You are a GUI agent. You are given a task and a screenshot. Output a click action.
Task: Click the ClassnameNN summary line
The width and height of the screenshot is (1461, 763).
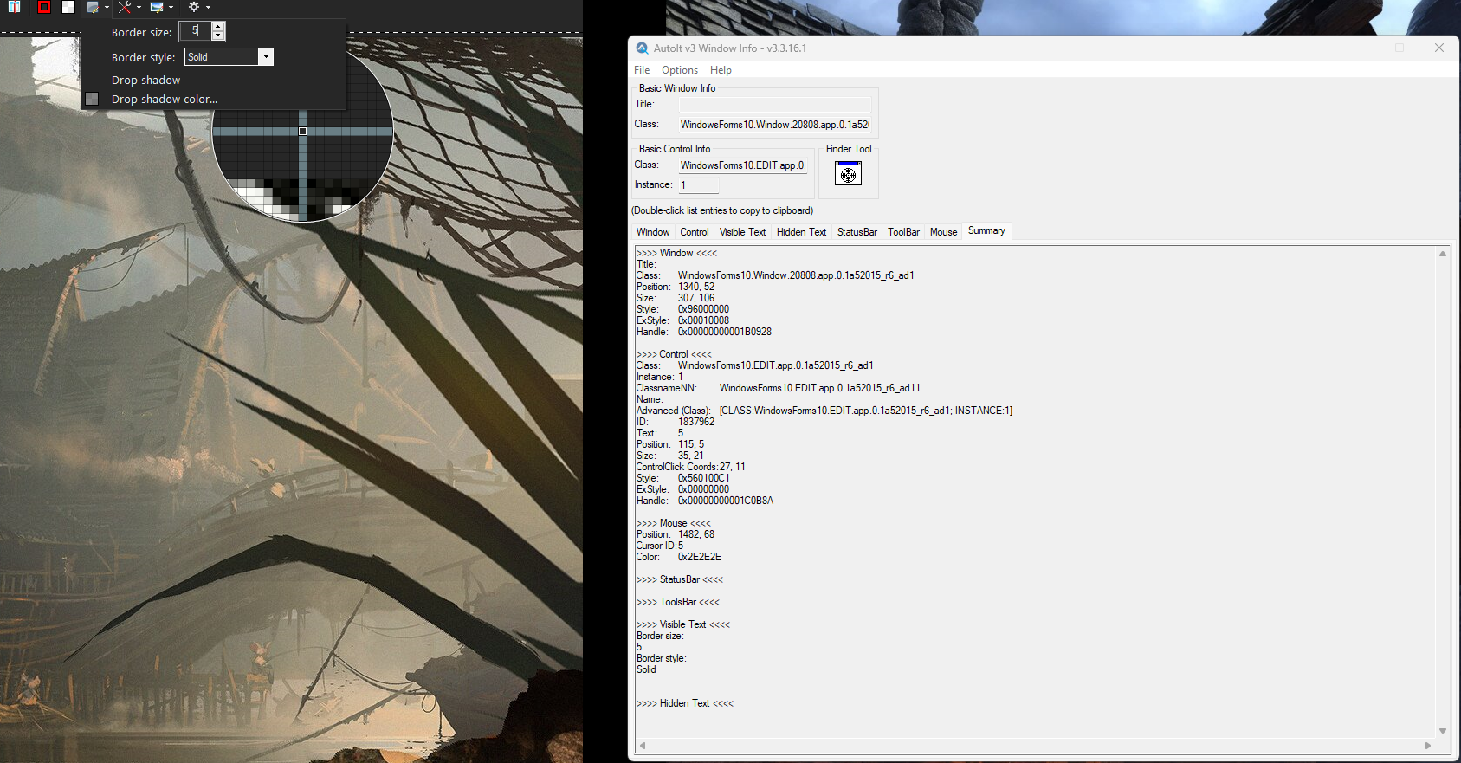tap(779, 388)
